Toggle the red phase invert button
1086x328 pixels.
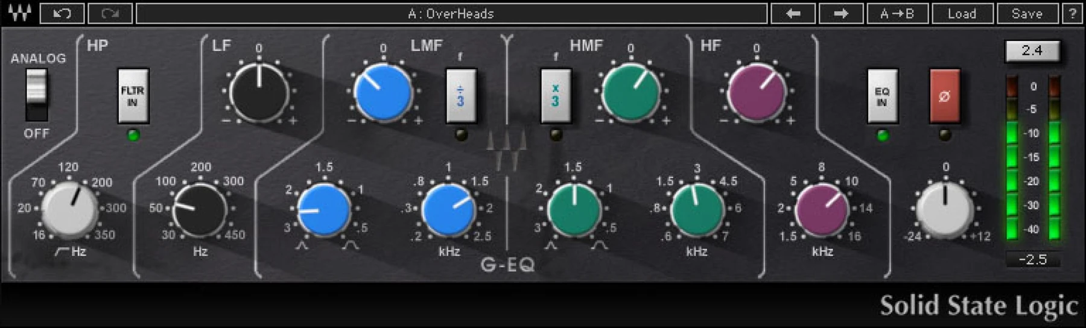[944, 96]
